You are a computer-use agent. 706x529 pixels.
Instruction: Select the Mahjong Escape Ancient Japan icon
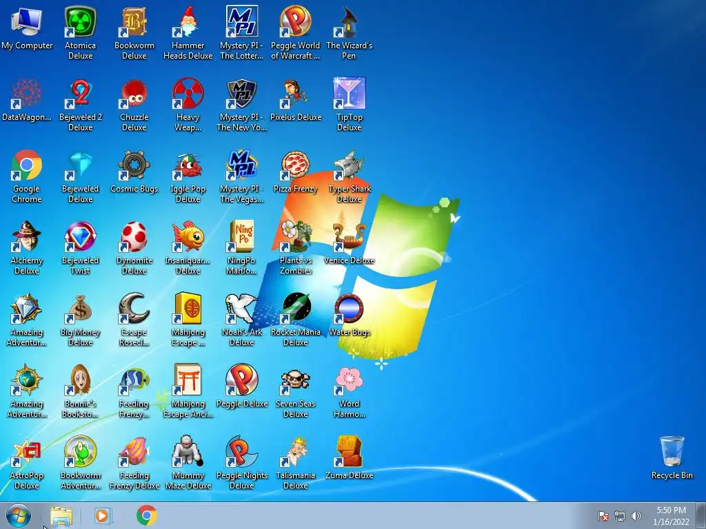(x=188, y=380)
